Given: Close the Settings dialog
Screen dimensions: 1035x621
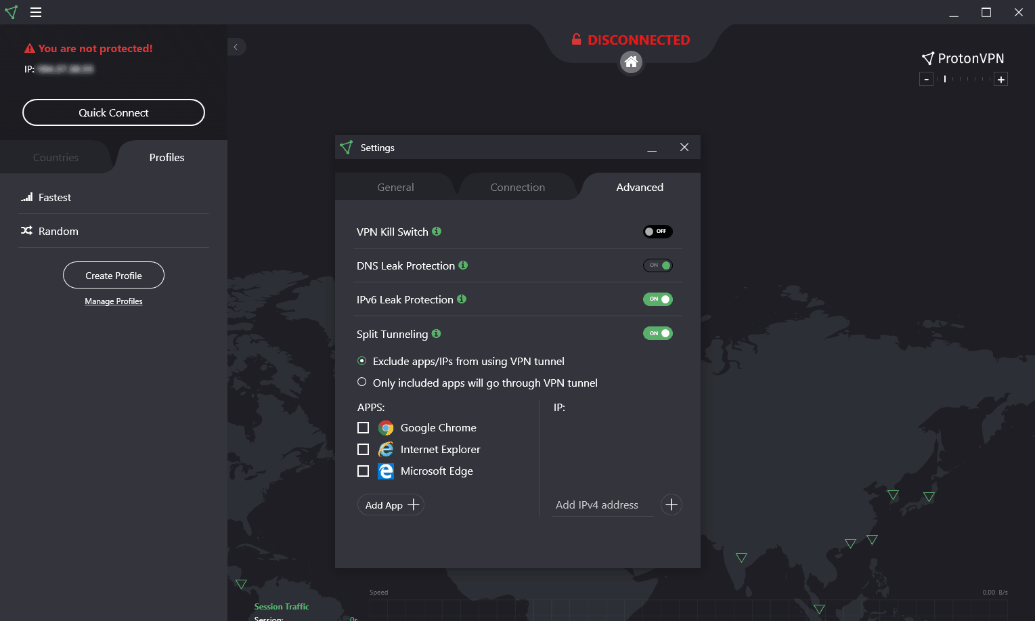Looking at the screenshot, I should [x=684, y=148].
